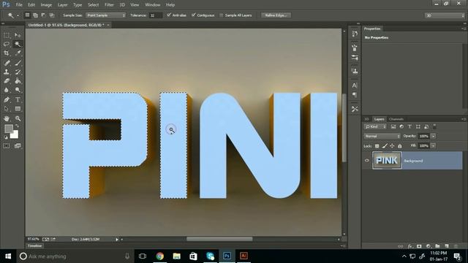
Task: Click the Tolerance input field
Action: coord(156,15)
